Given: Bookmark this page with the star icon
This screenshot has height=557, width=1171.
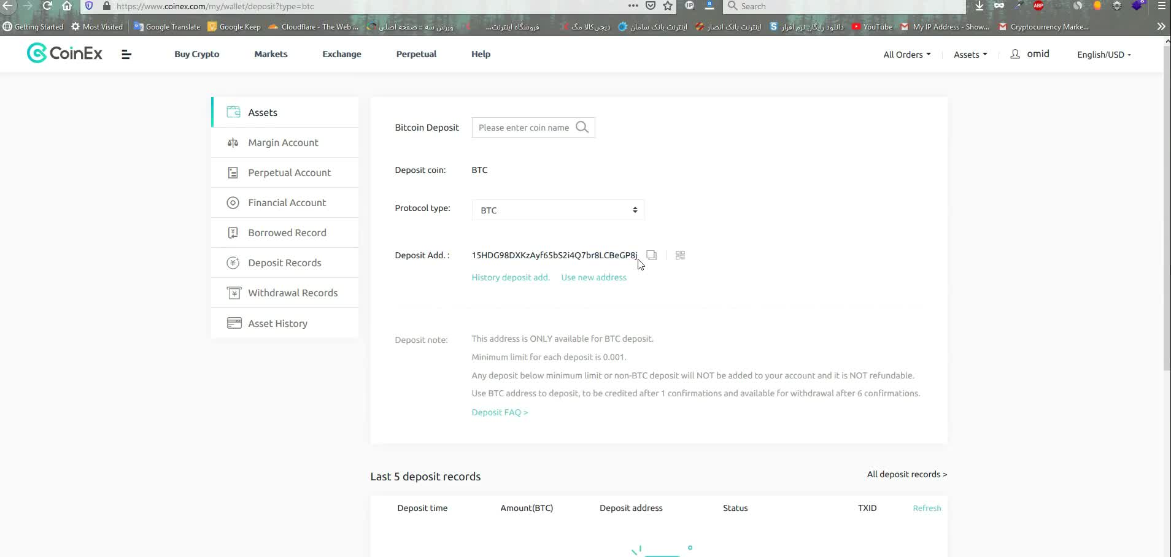Looking at the screenshot, I should click(x=668, y=6).
